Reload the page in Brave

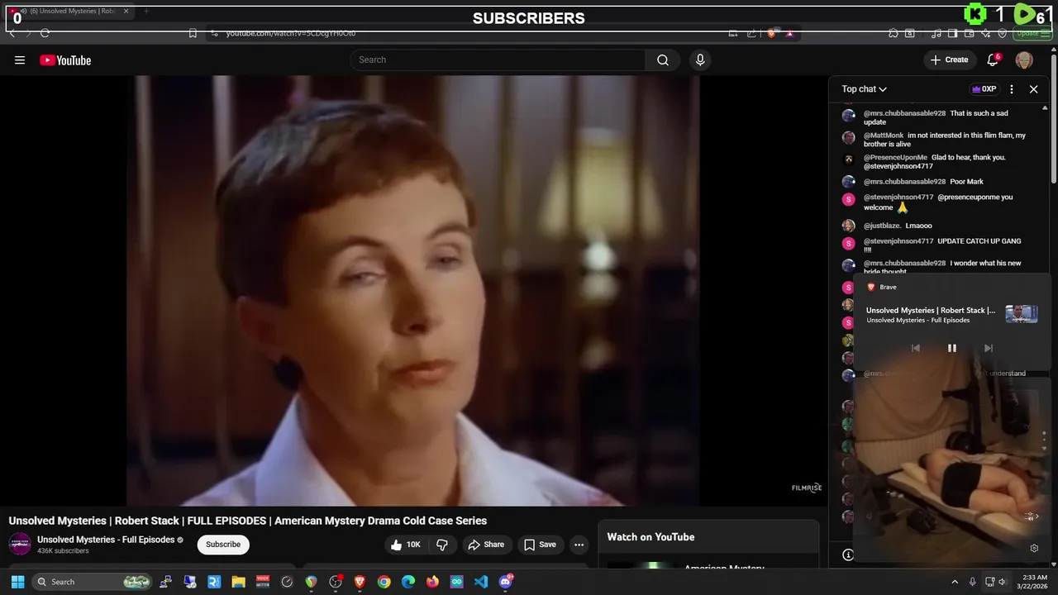pos(45,33)
